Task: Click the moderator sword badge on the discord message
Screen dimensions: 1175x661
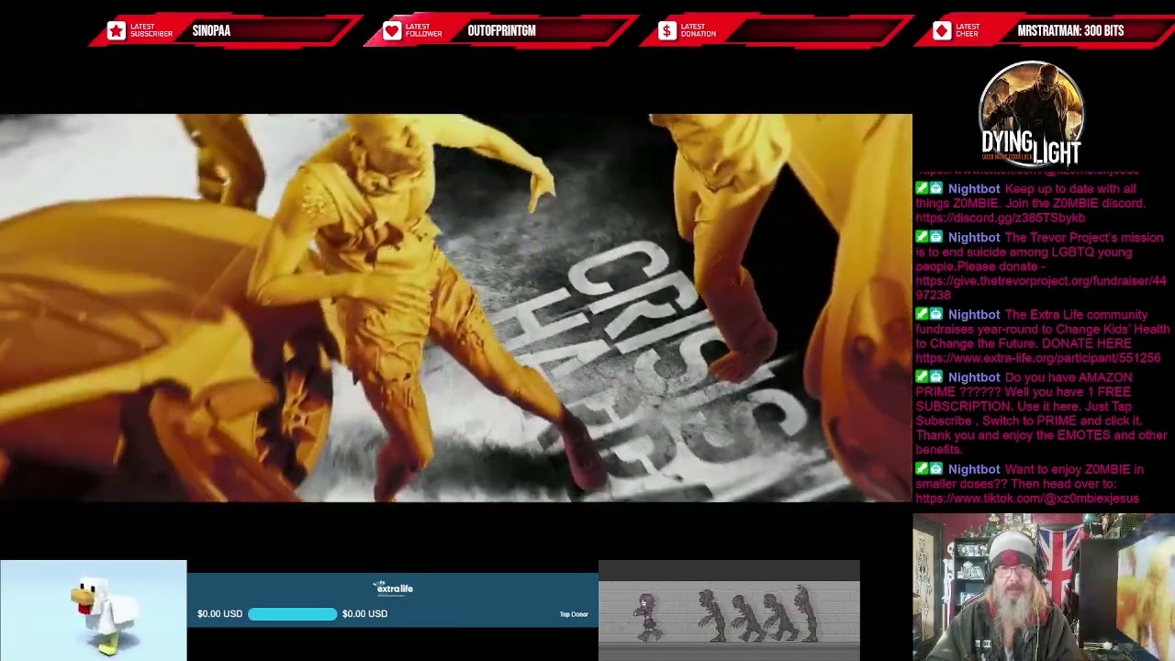Action: [x=922, y=189]
